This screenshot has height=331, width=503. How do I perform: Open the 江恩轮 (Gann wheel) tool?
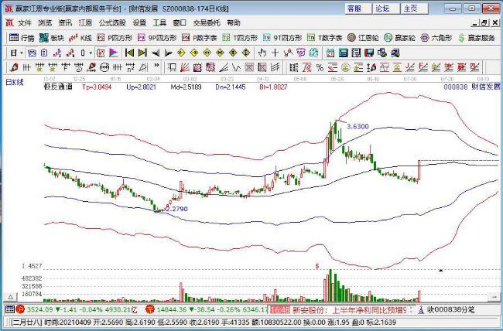[x=364, y=37]
